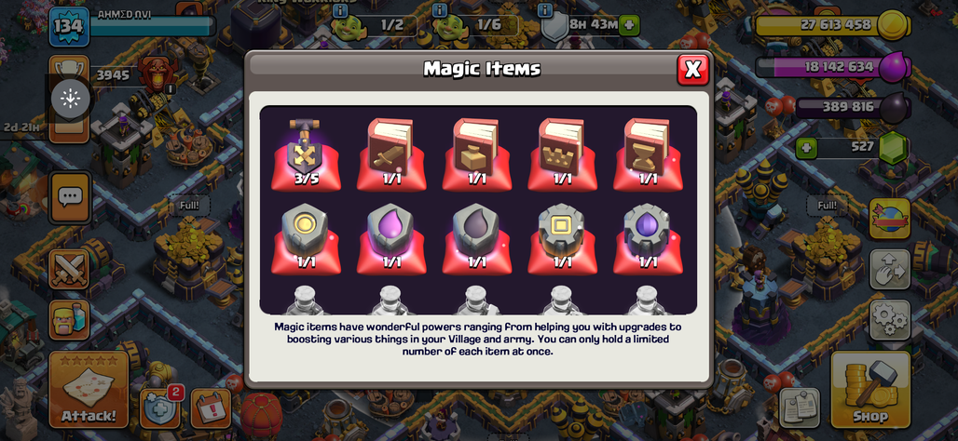This screenshot has width=958, height=441.
Task: Add gems with green plus button
Action: (806, 148)
